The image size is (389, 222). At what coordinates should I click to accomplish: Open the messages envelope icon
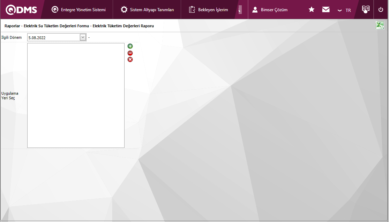click(x=326, y=9)
